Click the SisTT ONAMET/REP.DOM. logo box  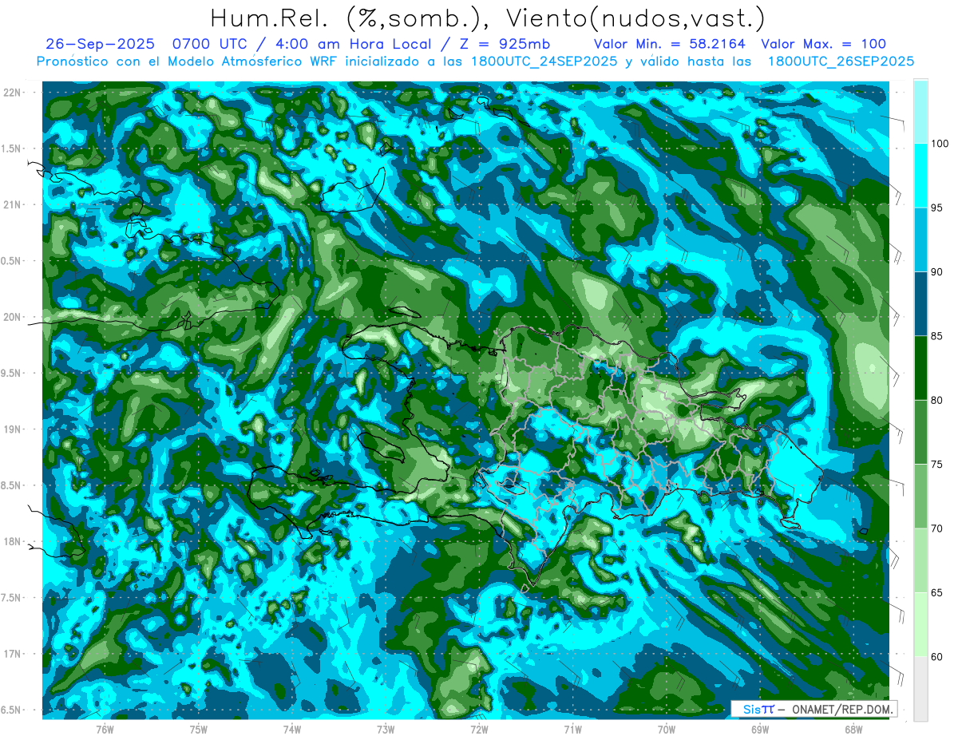(814, 709)
